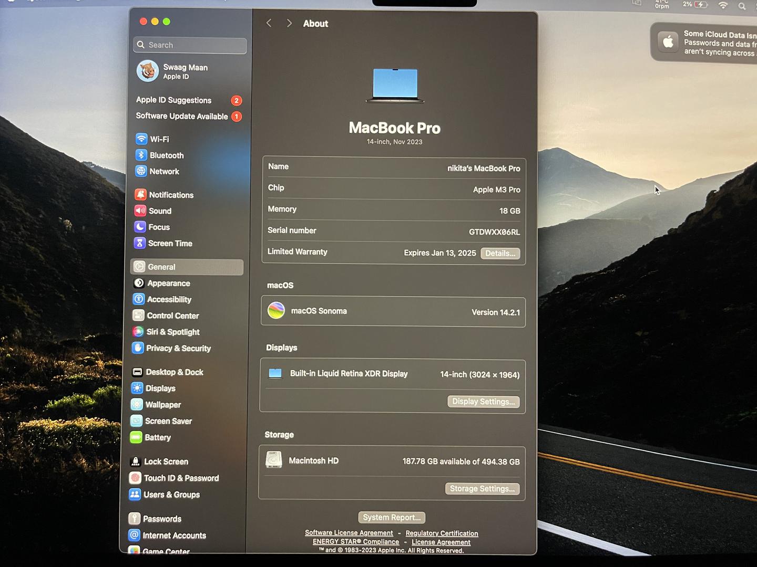Go back with the left chevron
This screenshot has height=567, width=757.
coord(269,23)
